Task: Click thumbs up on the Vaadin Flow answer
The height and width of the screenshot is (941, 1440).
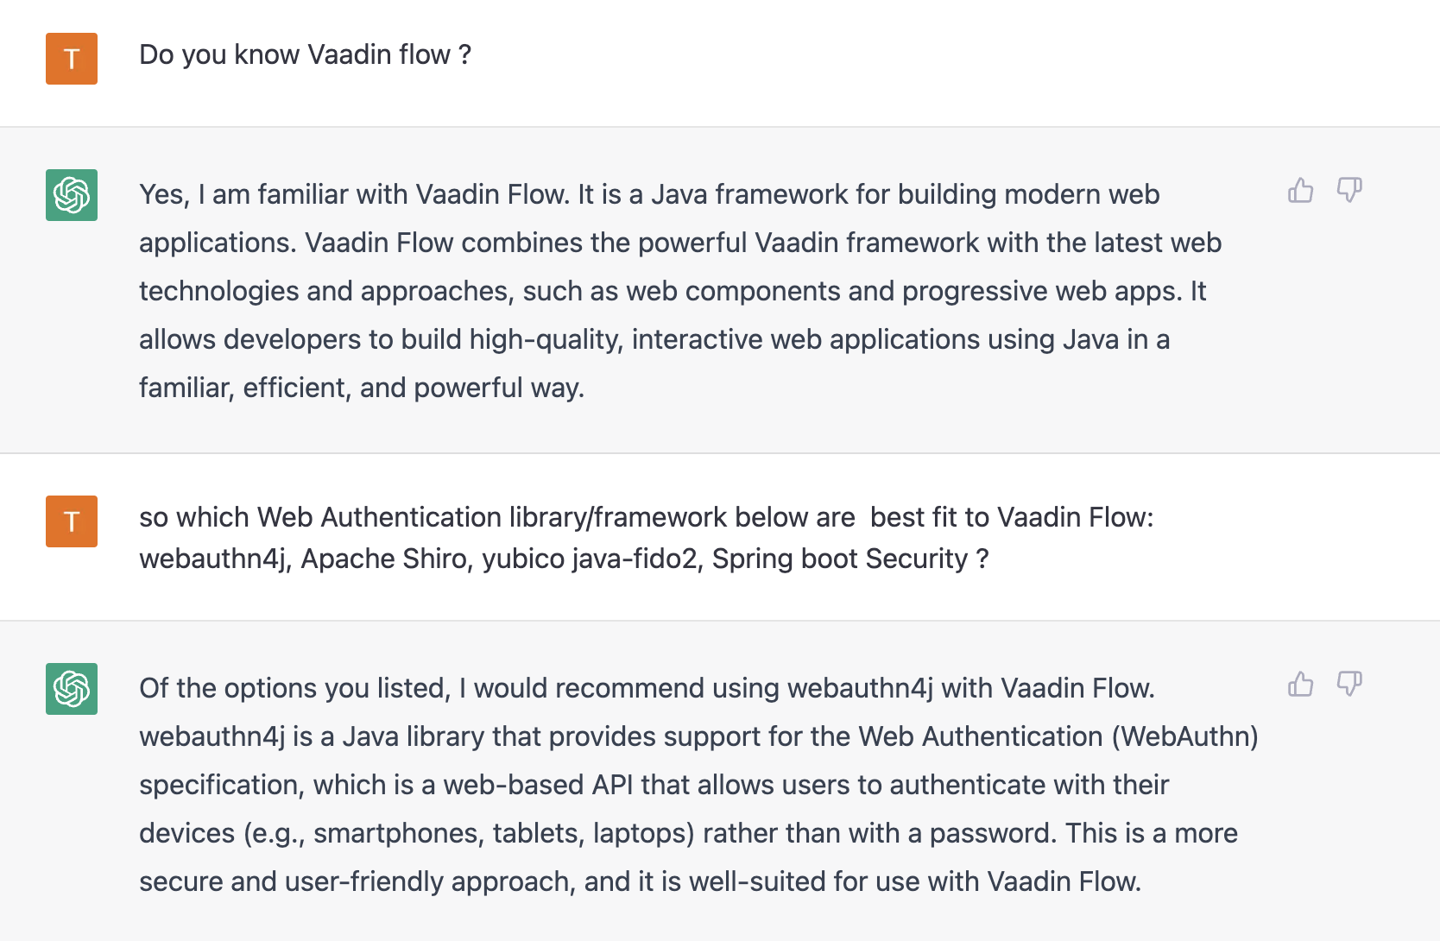Action: pyautogui.click(x=1300, y=190)
